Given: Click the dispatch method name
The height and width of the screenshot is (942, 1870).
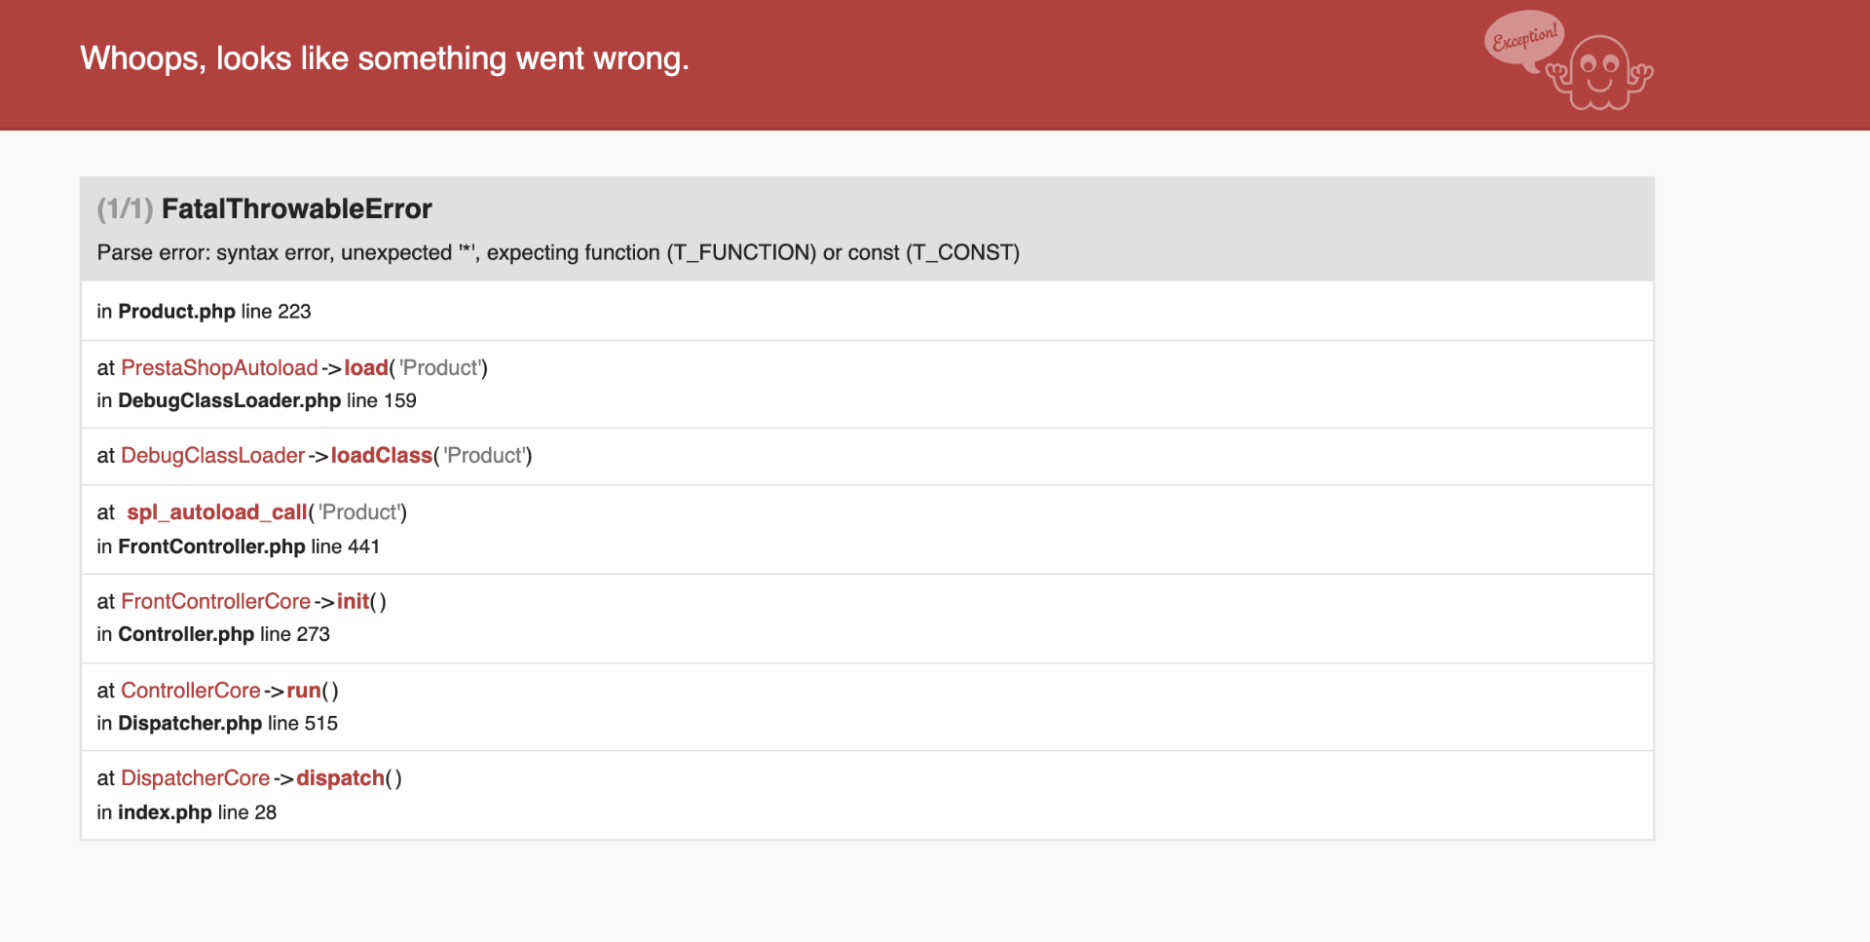Looking at the screenshot, I should [340, 778].
